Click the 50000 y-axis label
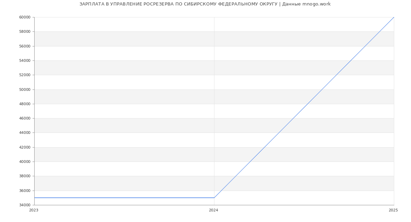Screen dimensions: 411x222 25,89
